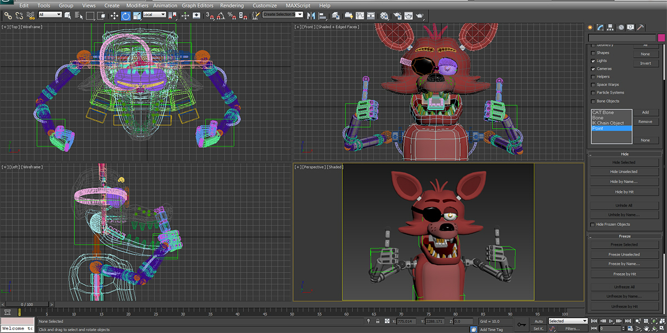
Task: Open the Modify tab in command panel
Action: [x=600, y=27]
